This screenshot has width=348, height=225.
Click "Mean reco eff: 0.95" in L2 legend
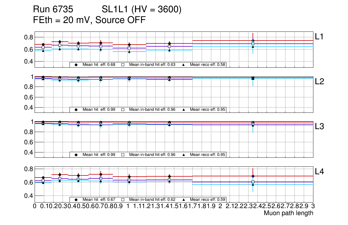point(208,110)
